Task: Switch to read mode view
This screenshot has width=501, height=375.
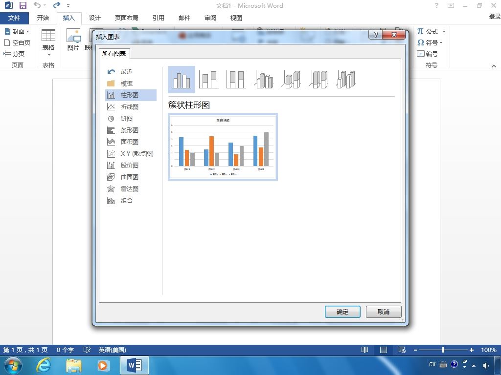Action: coord(364,350)
